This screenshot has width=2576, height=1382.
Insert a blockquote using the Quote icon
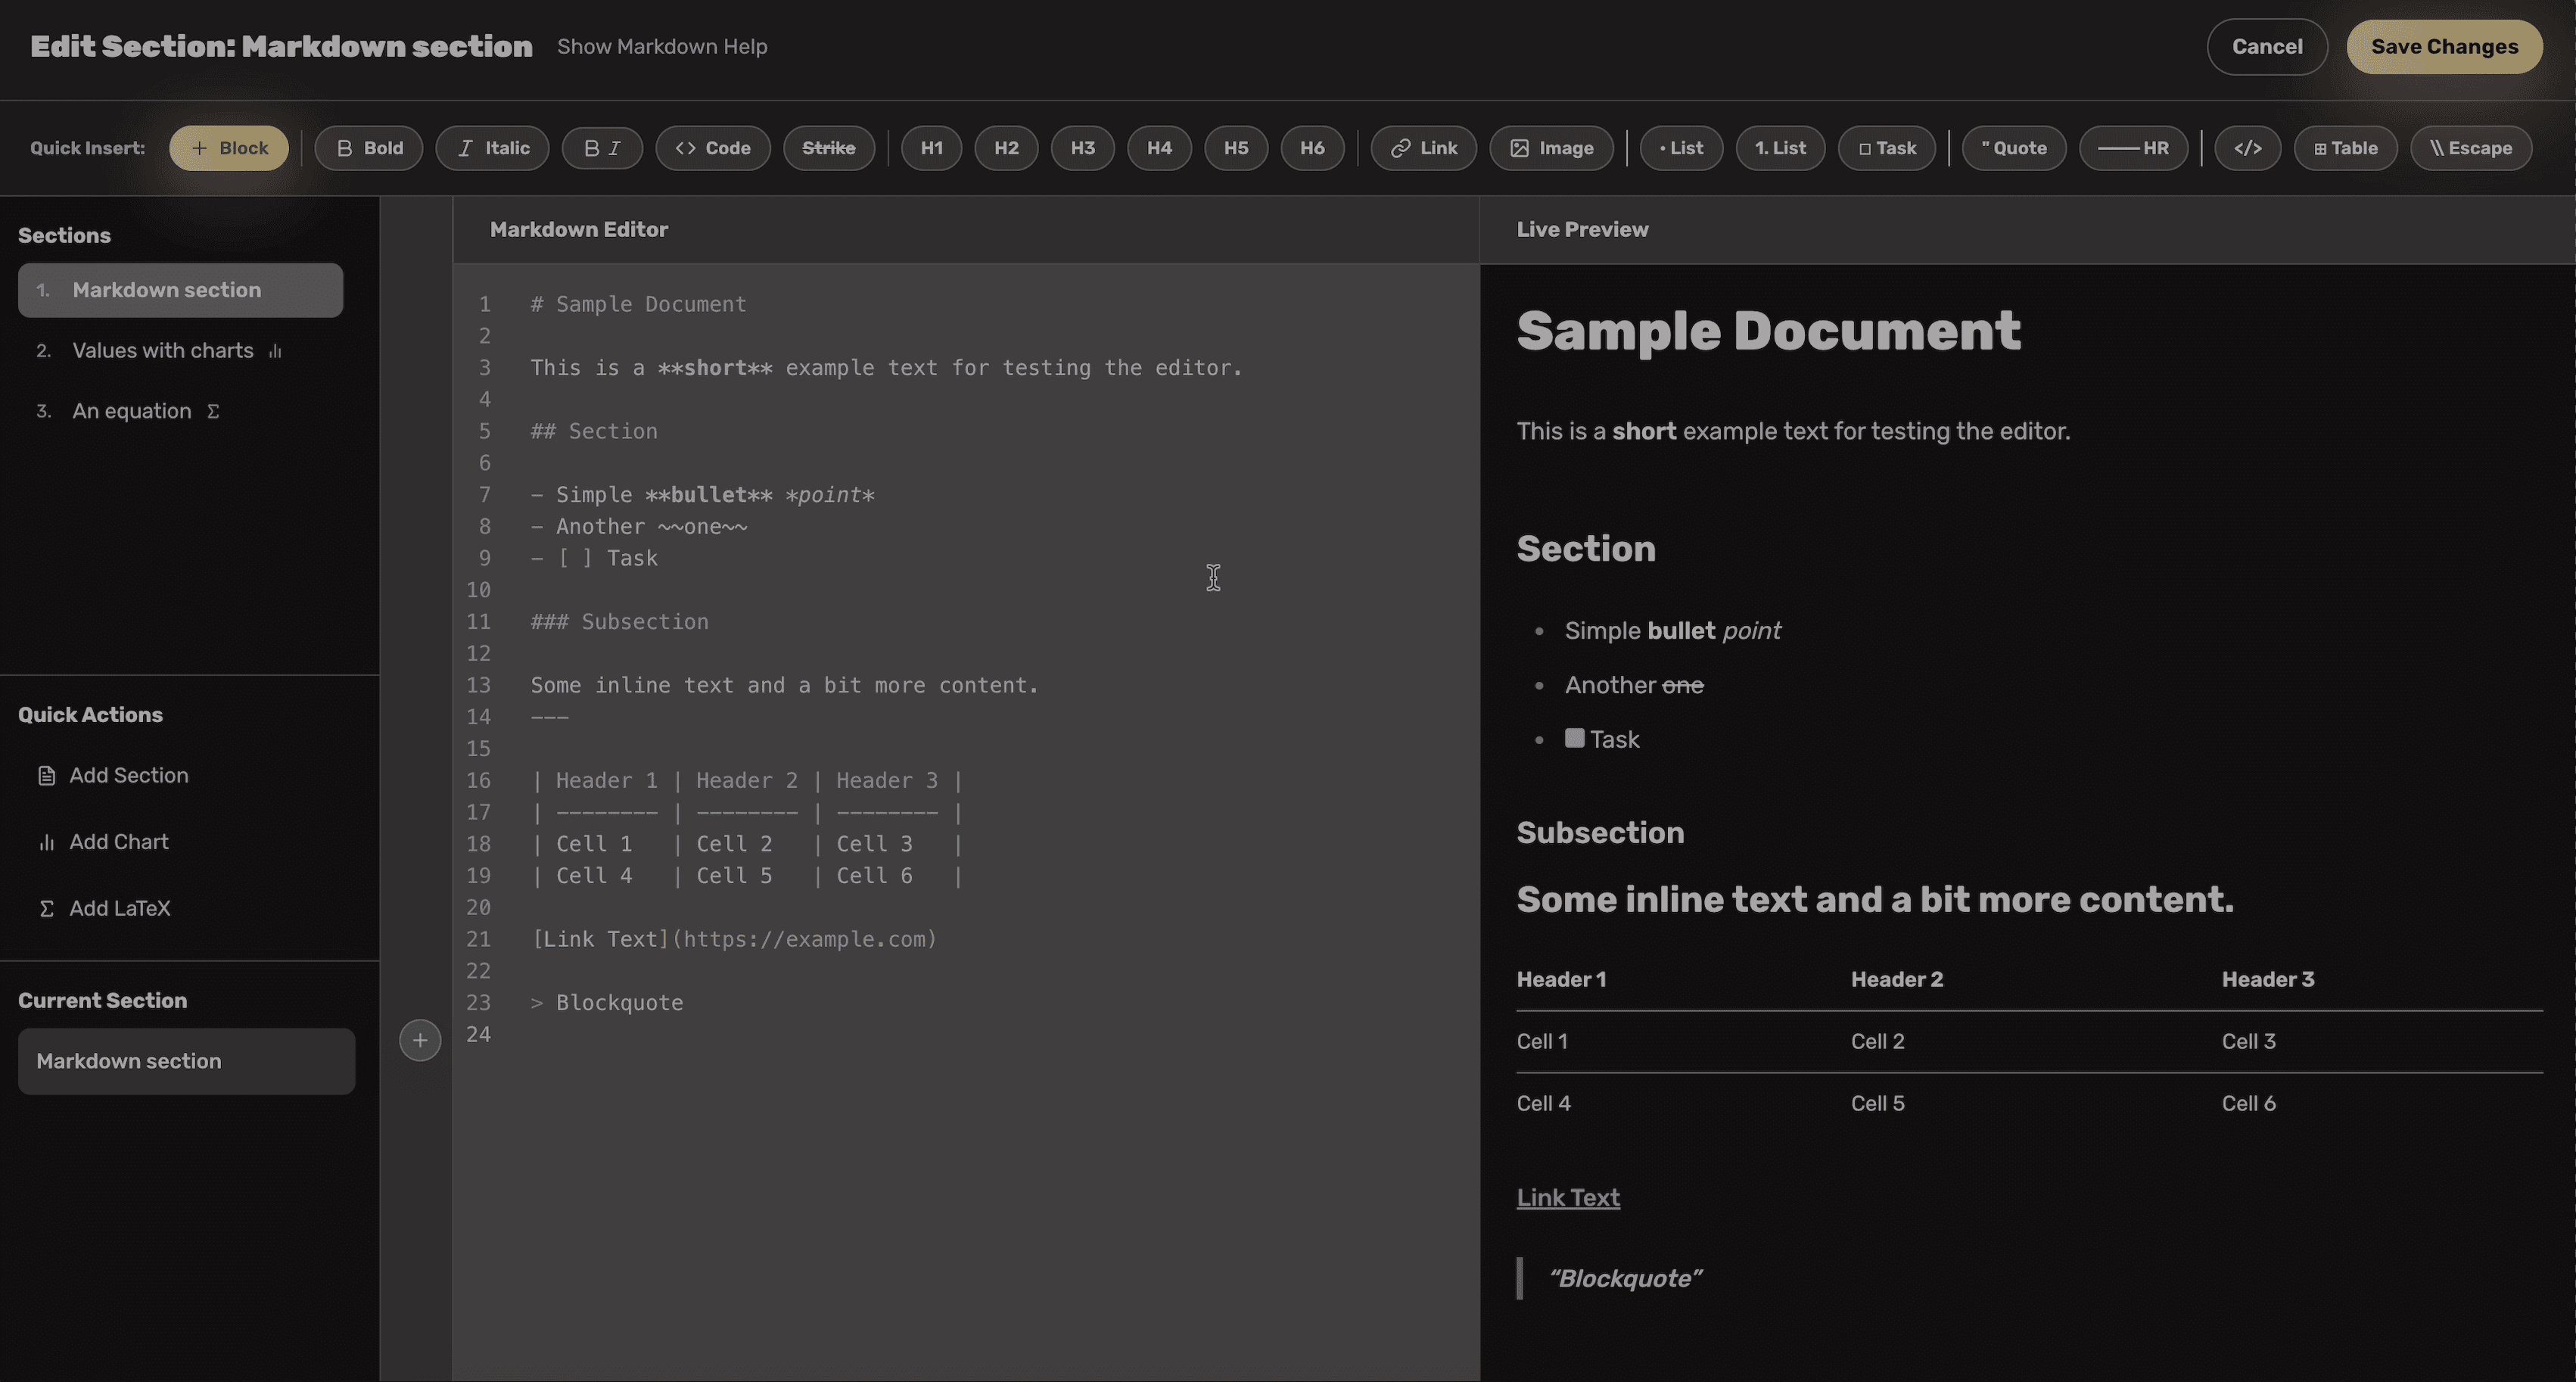pyautogui.click(x=2013, y=147)
